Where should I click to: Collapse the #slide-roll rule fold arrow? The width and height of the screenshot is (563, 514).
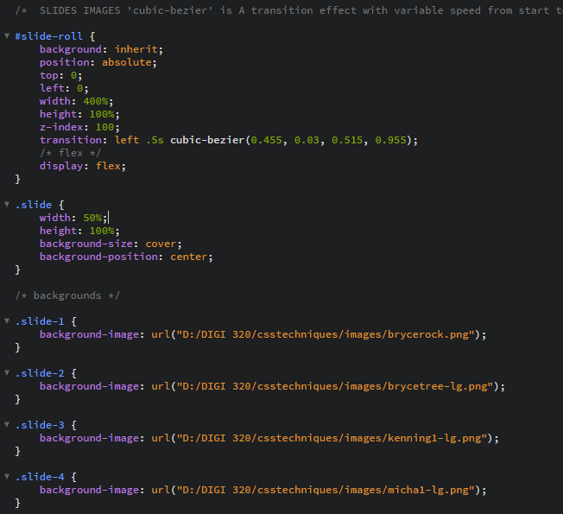point(8,36)
